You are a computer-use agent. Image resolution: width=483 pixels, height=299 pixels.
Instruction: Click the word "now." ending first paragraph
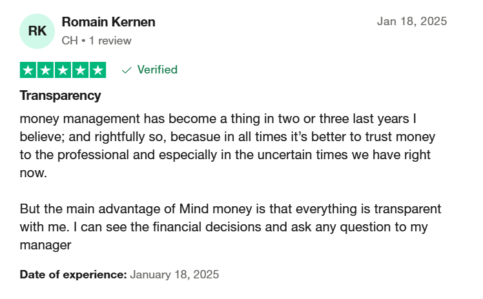[x=34, y=173]
